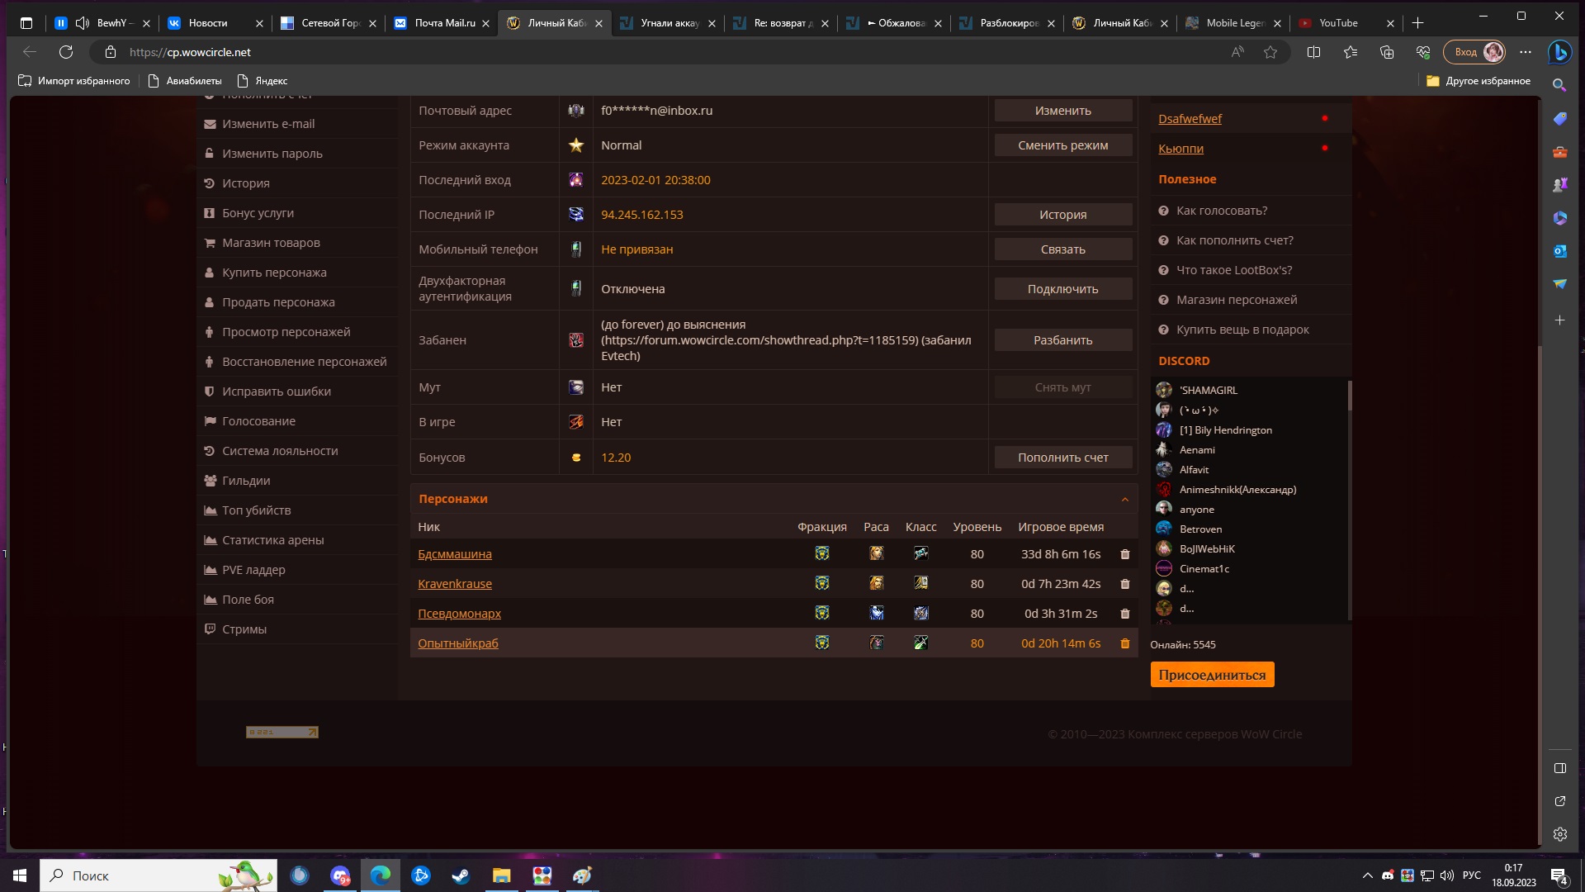
Task: Show hidden system tray icons
Action: pyautogui.click(x=1367, y=875)
